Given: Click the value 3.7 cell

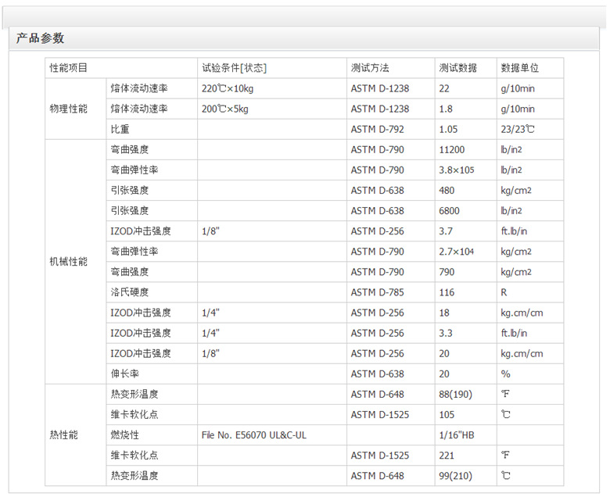Looking at the screenshot, I should pyautogui.click(x=465, y=231).
